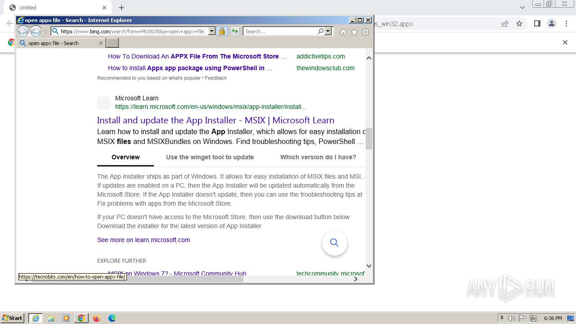Click the vertical scrollbar thumb in IE
Image resolution: width=576 pixels, height=324 pixels.
point(369,138)
